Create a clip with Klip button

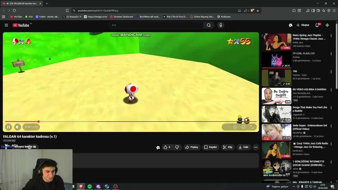click(x=227, y=147)
